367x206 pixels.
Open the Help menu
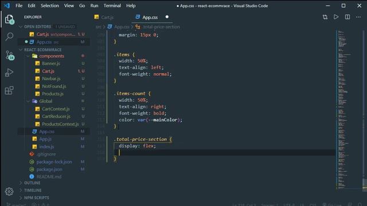(x=131, y=6)
